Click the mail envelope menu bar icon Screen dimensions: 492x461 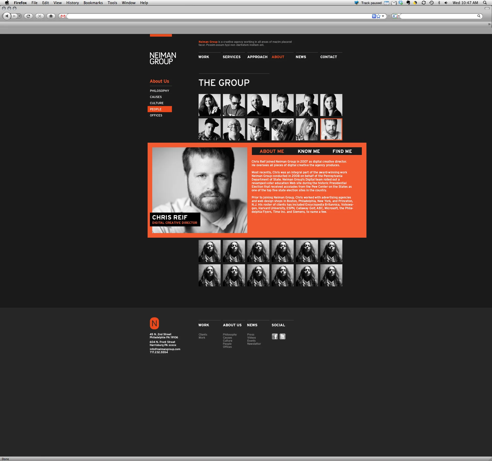point(394,3)
